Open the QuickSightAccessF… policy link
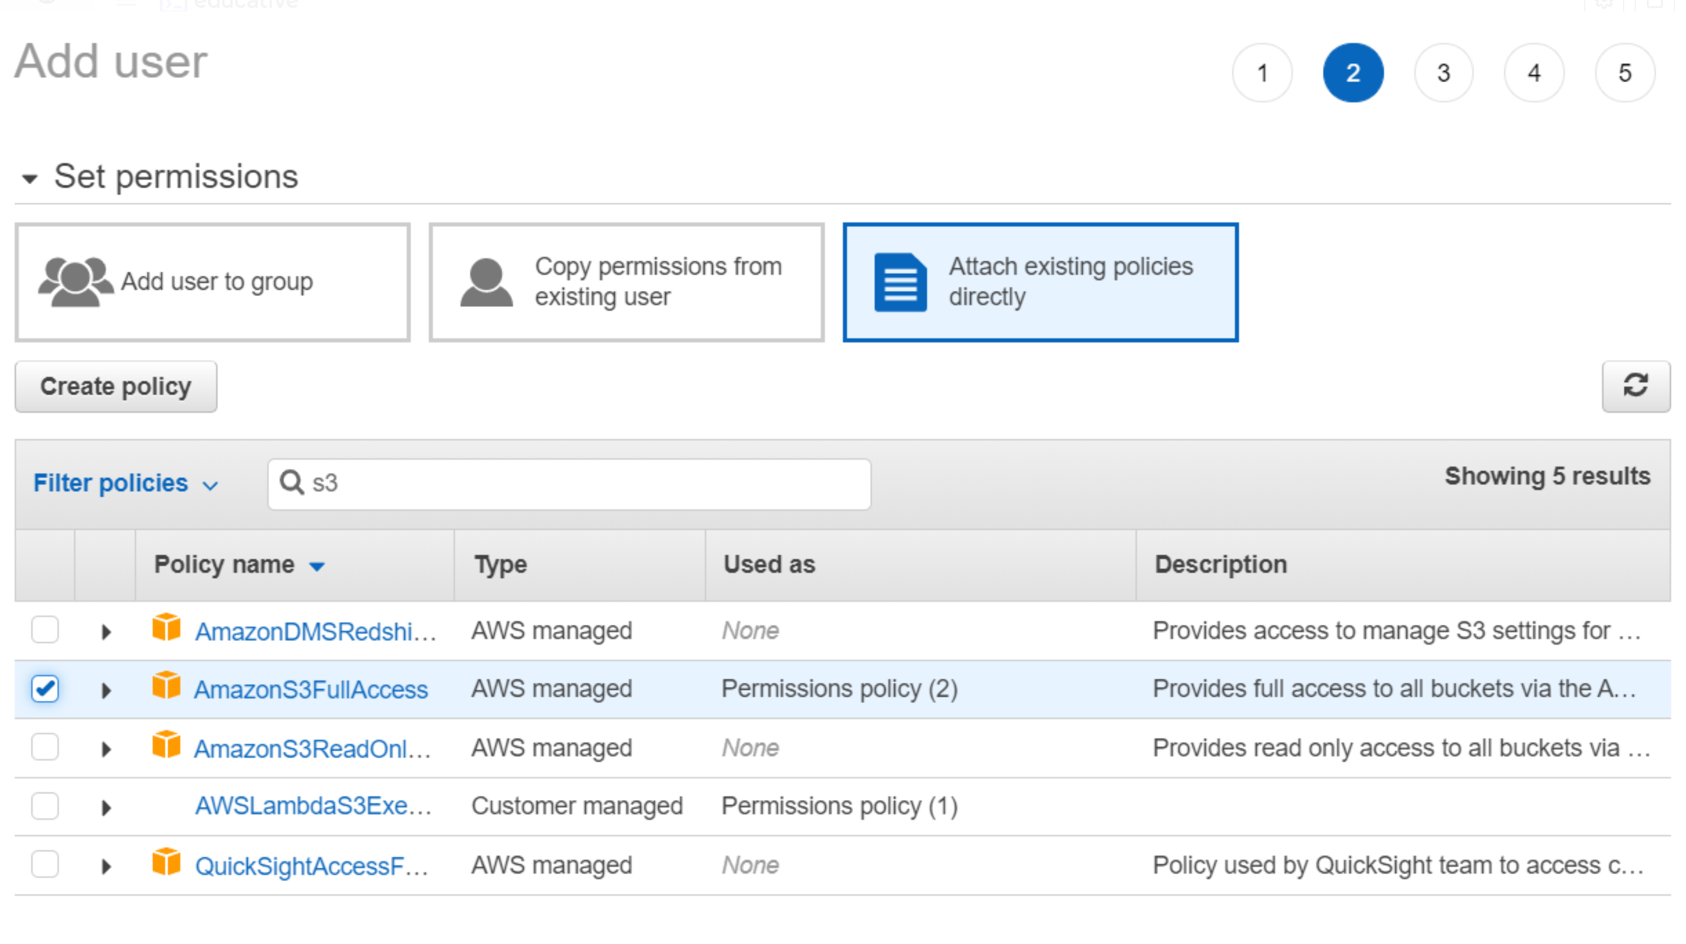This screenshot has height=944, width=1686. [311, 866]
